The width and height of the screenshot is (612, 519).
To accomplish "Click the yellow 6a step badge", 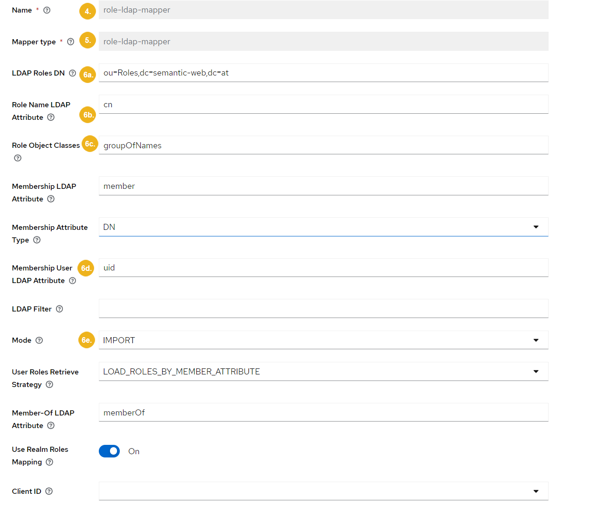I will tap(88, 75).
